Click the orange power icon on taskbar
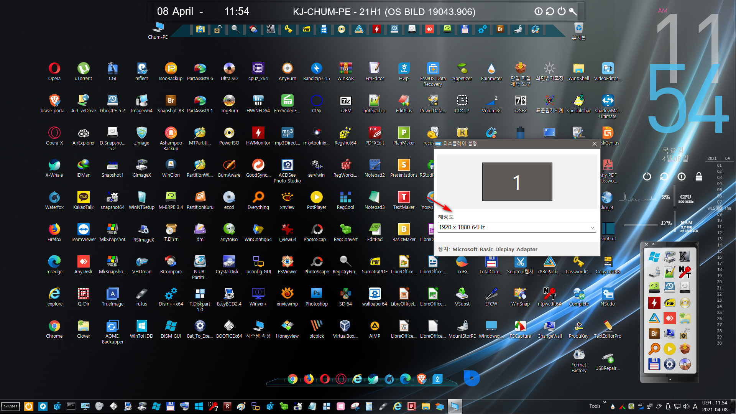The image size is (736, 414). click(x=28, y=406)
